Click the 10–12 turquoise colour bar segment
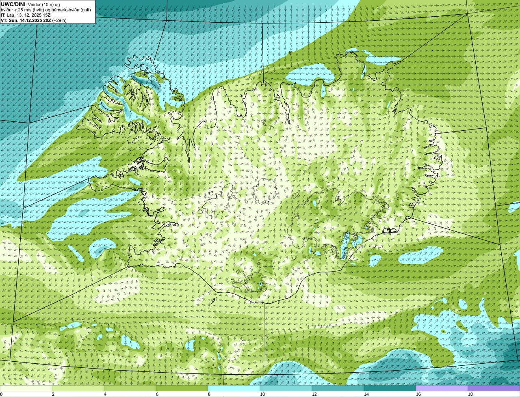 286,388
